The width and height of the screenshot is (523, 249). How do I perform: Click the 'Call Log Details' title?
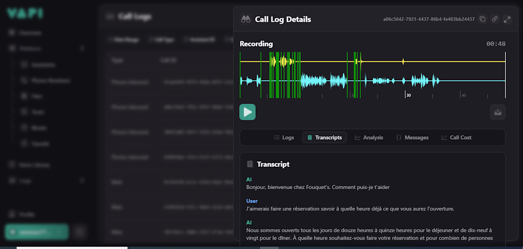(283, 19)
